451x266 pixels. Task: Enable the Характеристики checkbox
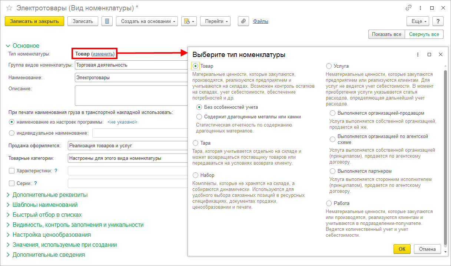11,171
